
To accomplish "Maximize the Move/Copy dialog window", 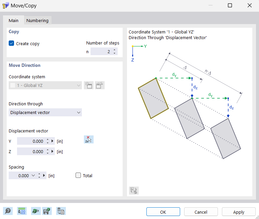I will [x=230, y=5].
